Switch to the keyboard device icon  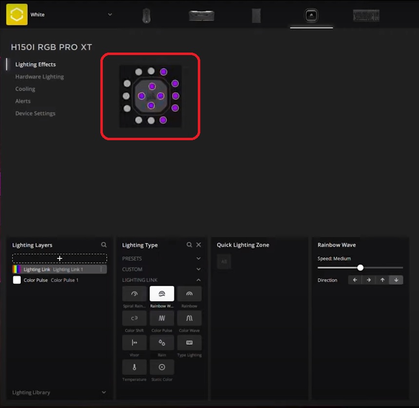366,16
